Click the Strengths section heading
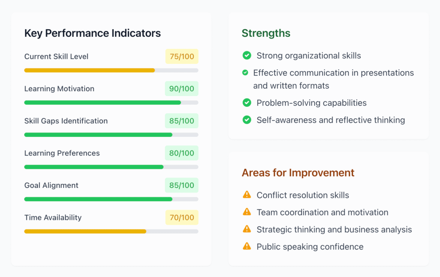Image resolution: width=440 pixels, height=277 pixels. [x=266, y=33]
